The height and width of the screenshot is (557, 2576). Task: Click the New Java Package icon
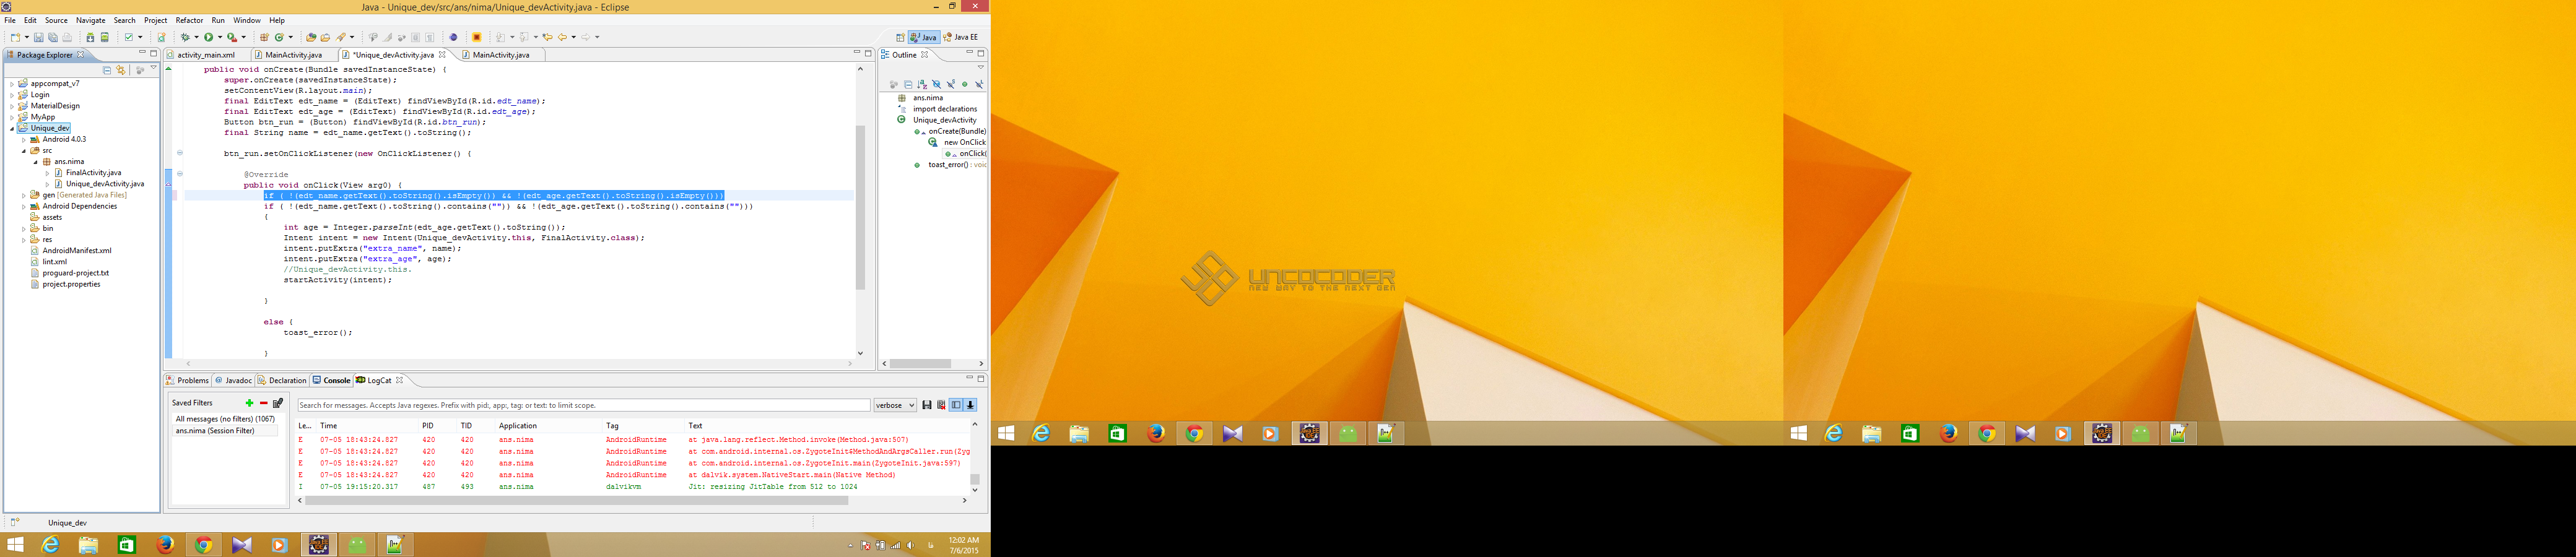264,38
